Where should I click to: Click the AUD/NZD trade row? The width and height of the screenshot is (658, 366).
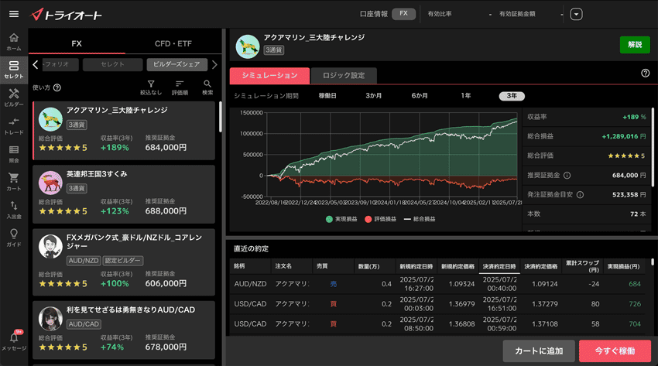click(x=437, y=284)
